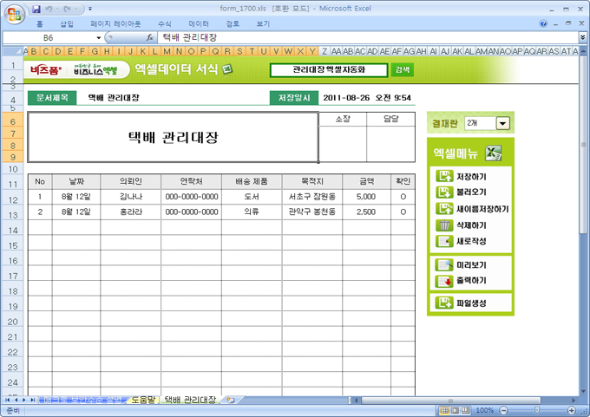Click the 소장 approval header cell
590x417 pixels.
click(343, 119)
